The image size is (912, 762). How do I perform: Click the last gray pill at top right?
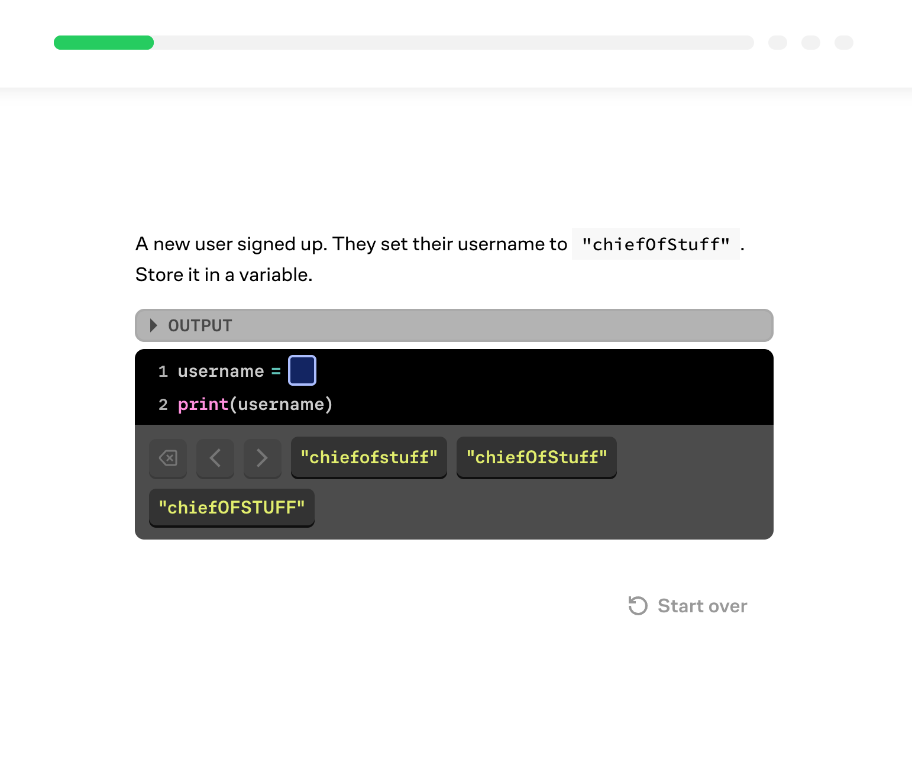pos(843,43)
